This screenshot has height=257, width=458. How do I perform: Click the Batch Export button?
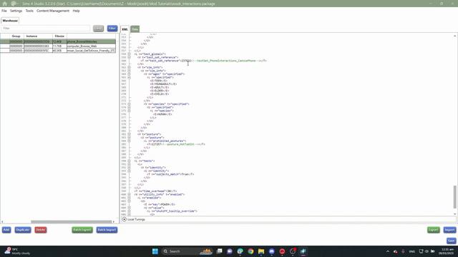point(82,230)
